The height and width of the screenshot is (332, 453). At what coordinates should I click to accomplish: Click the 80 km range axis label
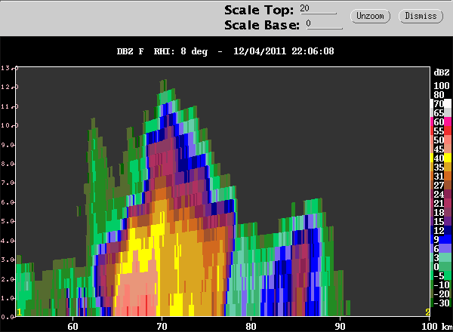[x=251, y=326]
